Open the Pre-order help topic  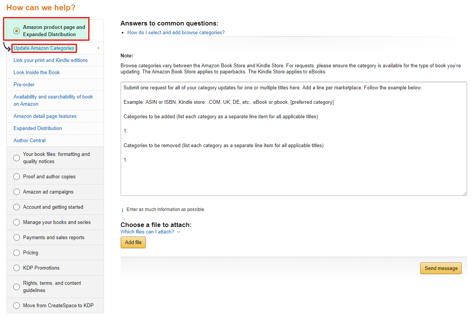[24, 85]
